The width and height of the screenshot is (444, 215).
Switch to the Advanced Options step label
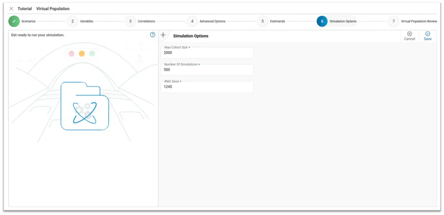point(212,21)
